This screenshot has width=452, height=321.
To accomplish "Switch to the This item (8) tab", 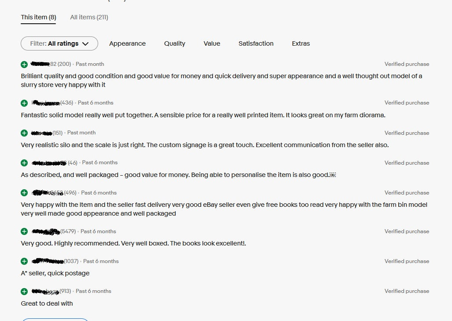I will 38,17.
